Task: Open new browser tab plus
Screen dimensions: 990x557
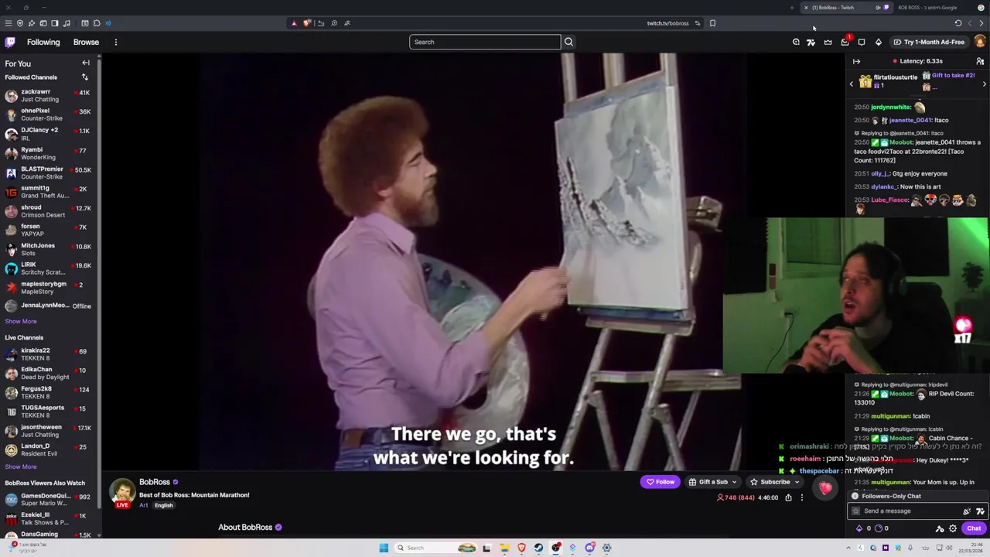Action: [x=792, y=8]
